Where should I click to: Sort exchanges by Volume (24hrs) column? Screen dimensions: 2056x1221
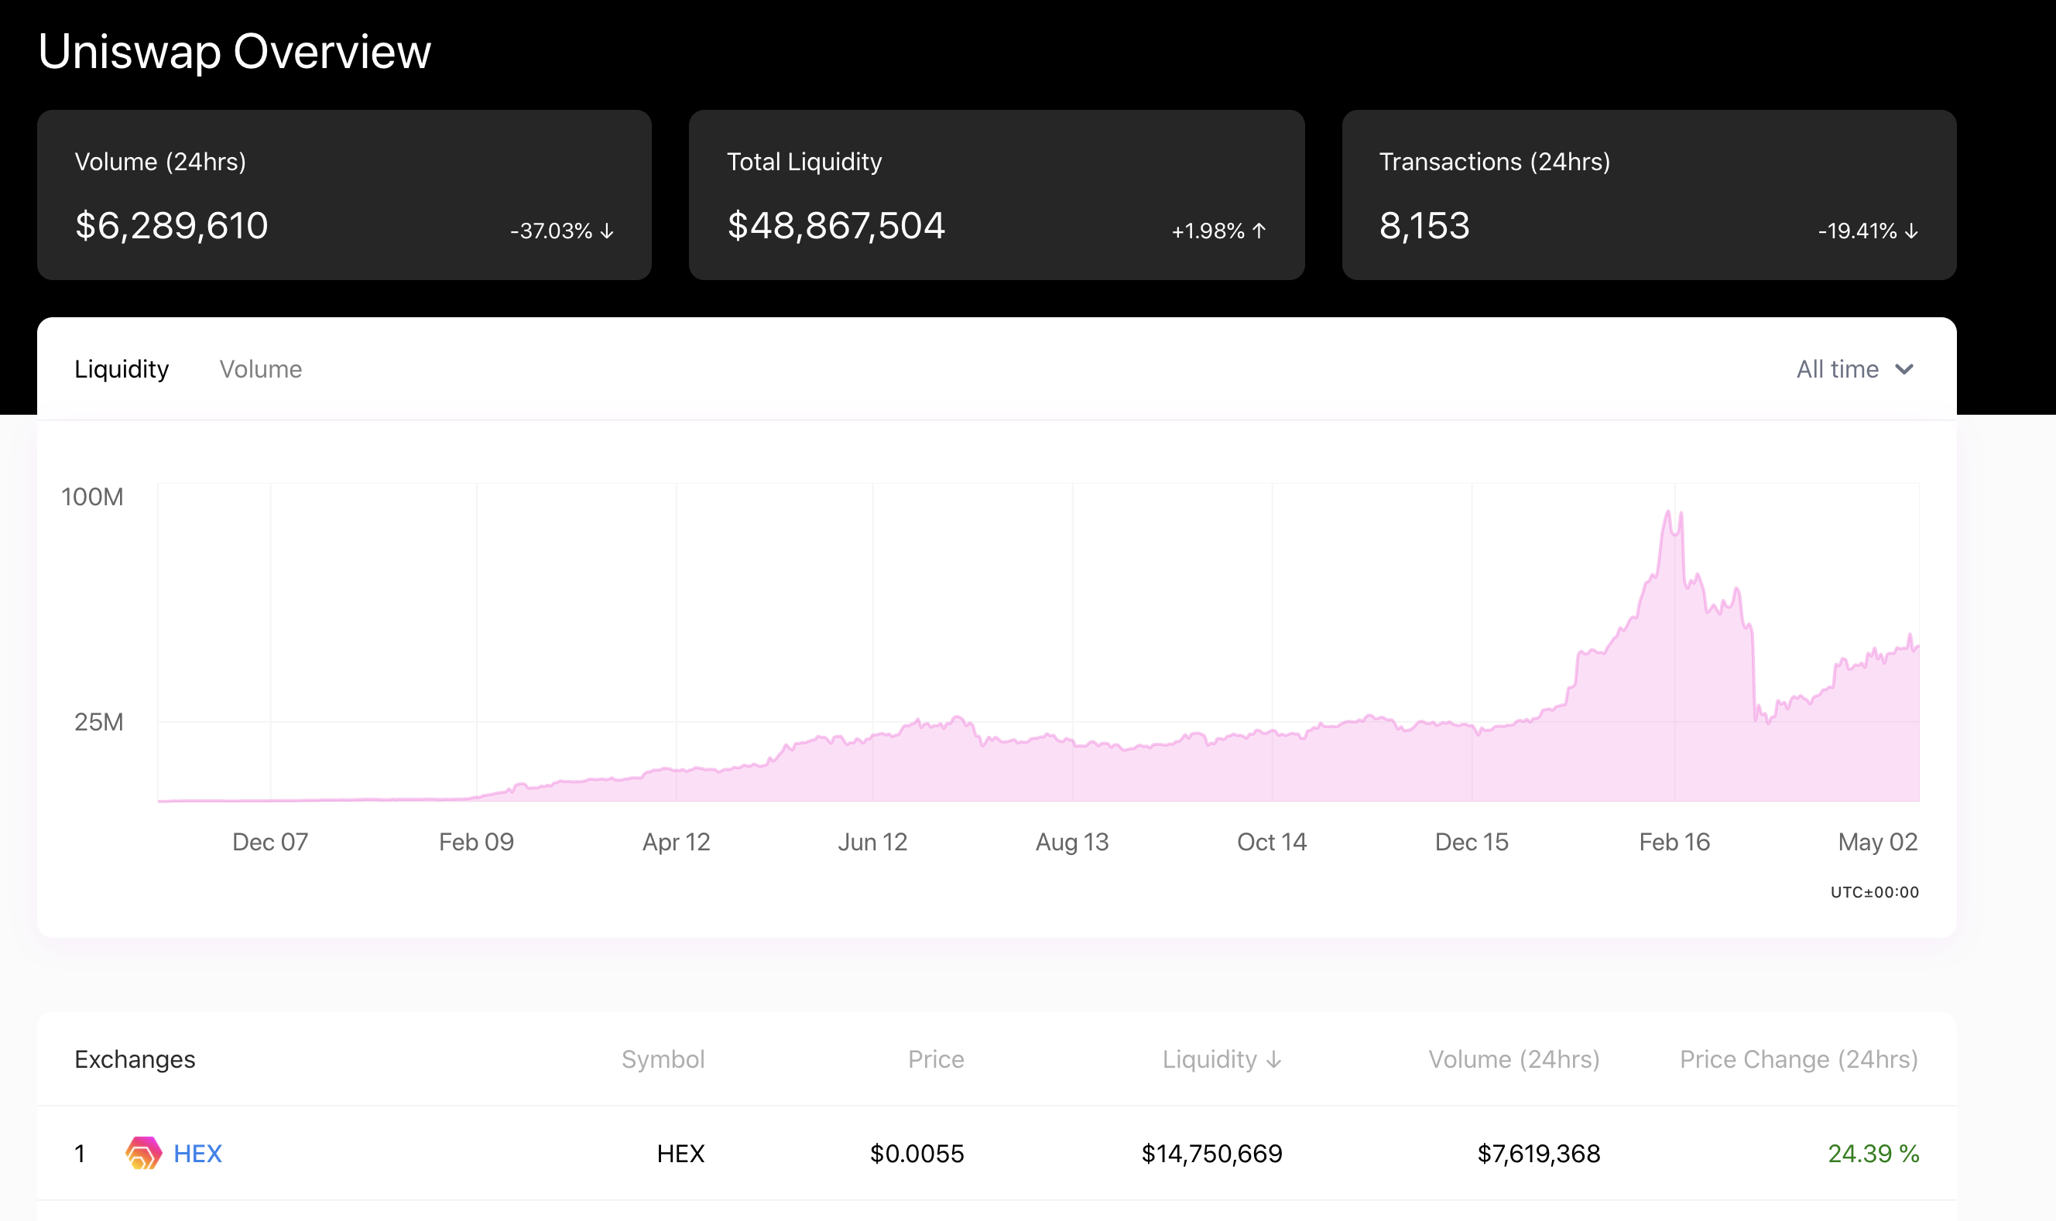click(x=1514, y=1060)
